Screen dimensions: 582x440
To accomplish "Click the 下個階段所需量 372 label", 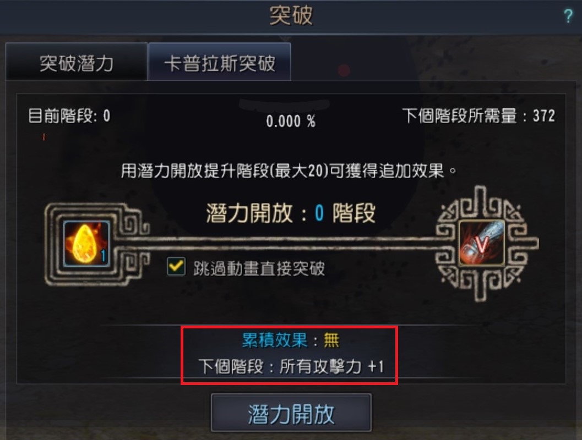I will pos(478,116).
